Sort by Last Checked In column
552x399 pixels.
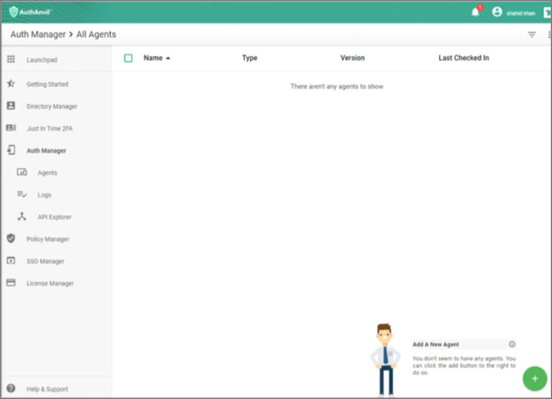[x=463, y=58]
